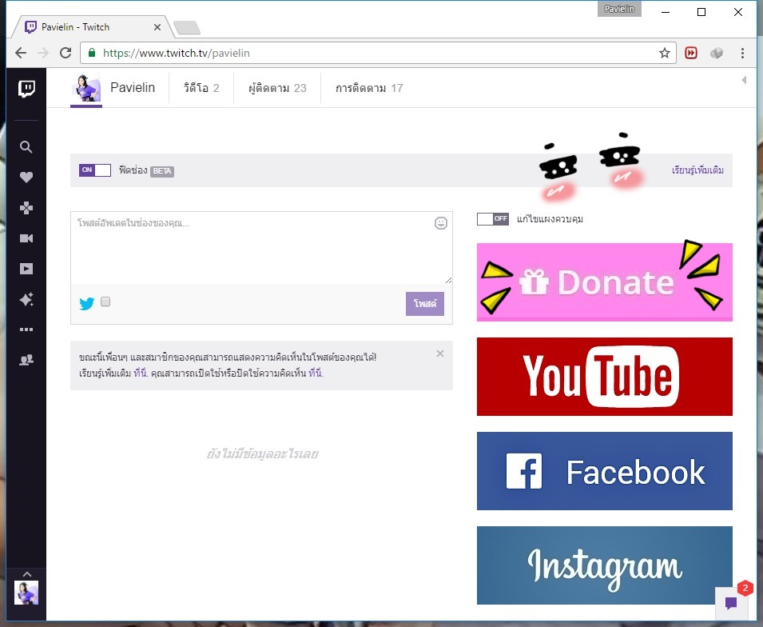Reload the page with the refresh icon
This screenshot has width=763, height=627.
[66, 53]
